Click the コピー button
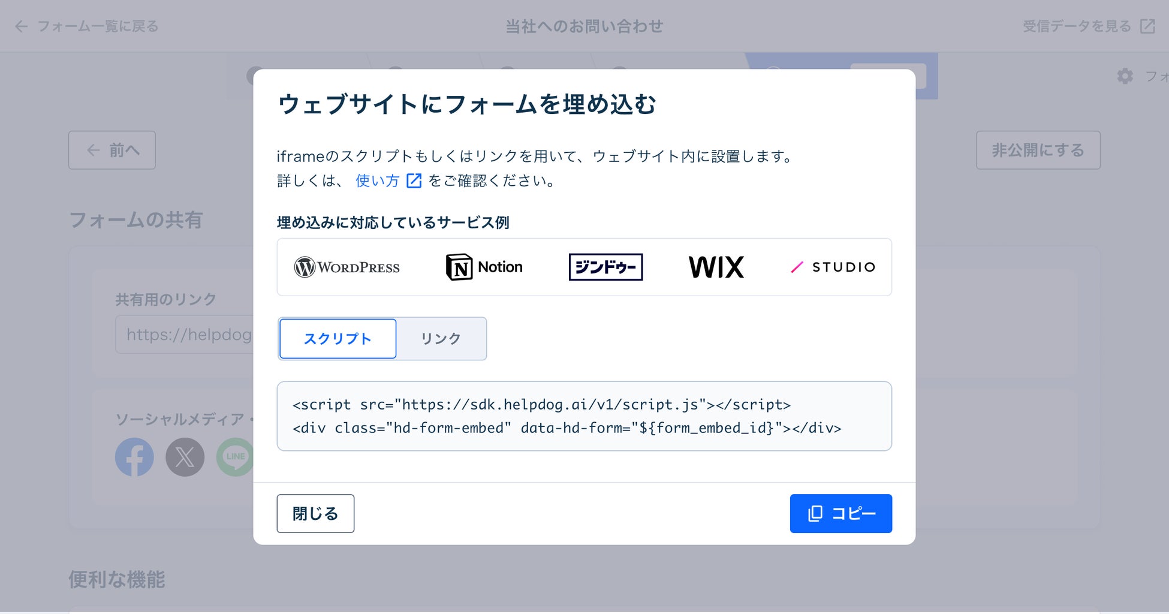The width and height of the screenshot is (1169, 614). pyautogui.click(x=840, y=513)
